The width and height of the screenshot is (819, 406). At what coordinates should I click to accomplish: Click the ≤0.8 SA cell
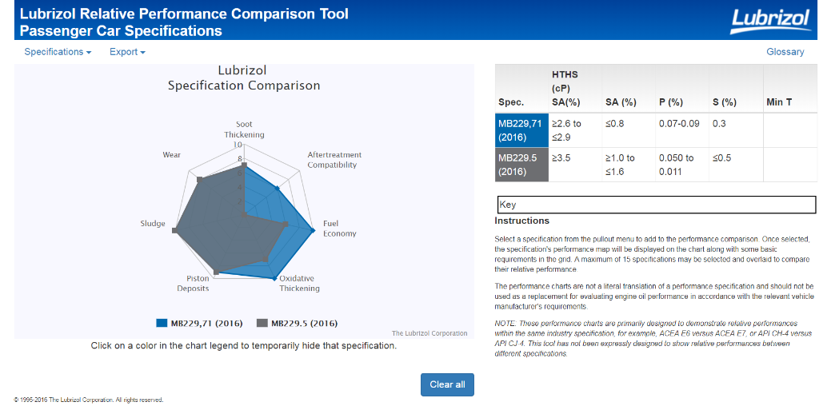629,130
